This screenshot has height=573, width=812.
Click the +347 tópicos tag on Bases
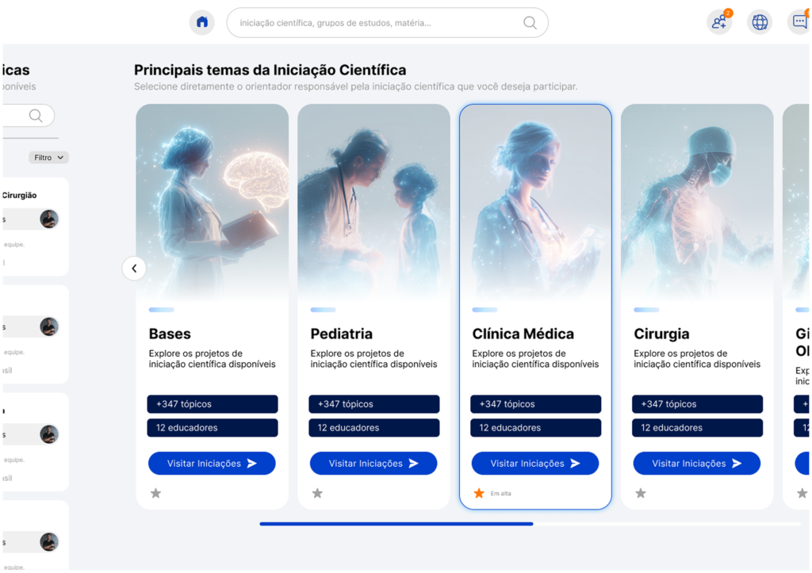(213, 404)
